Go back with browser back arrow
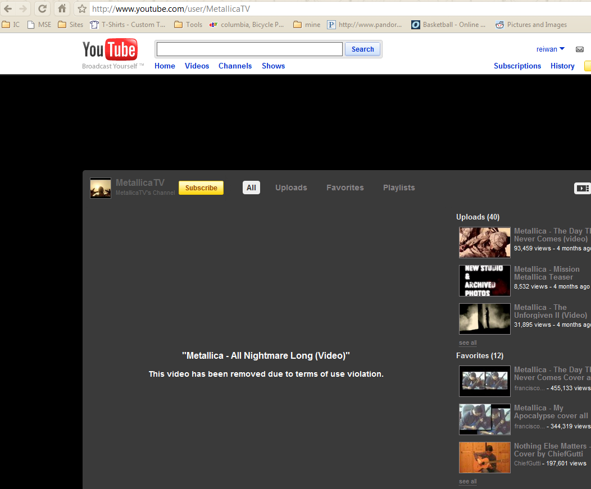Screen dimensions: 591x489 (8, 8)
